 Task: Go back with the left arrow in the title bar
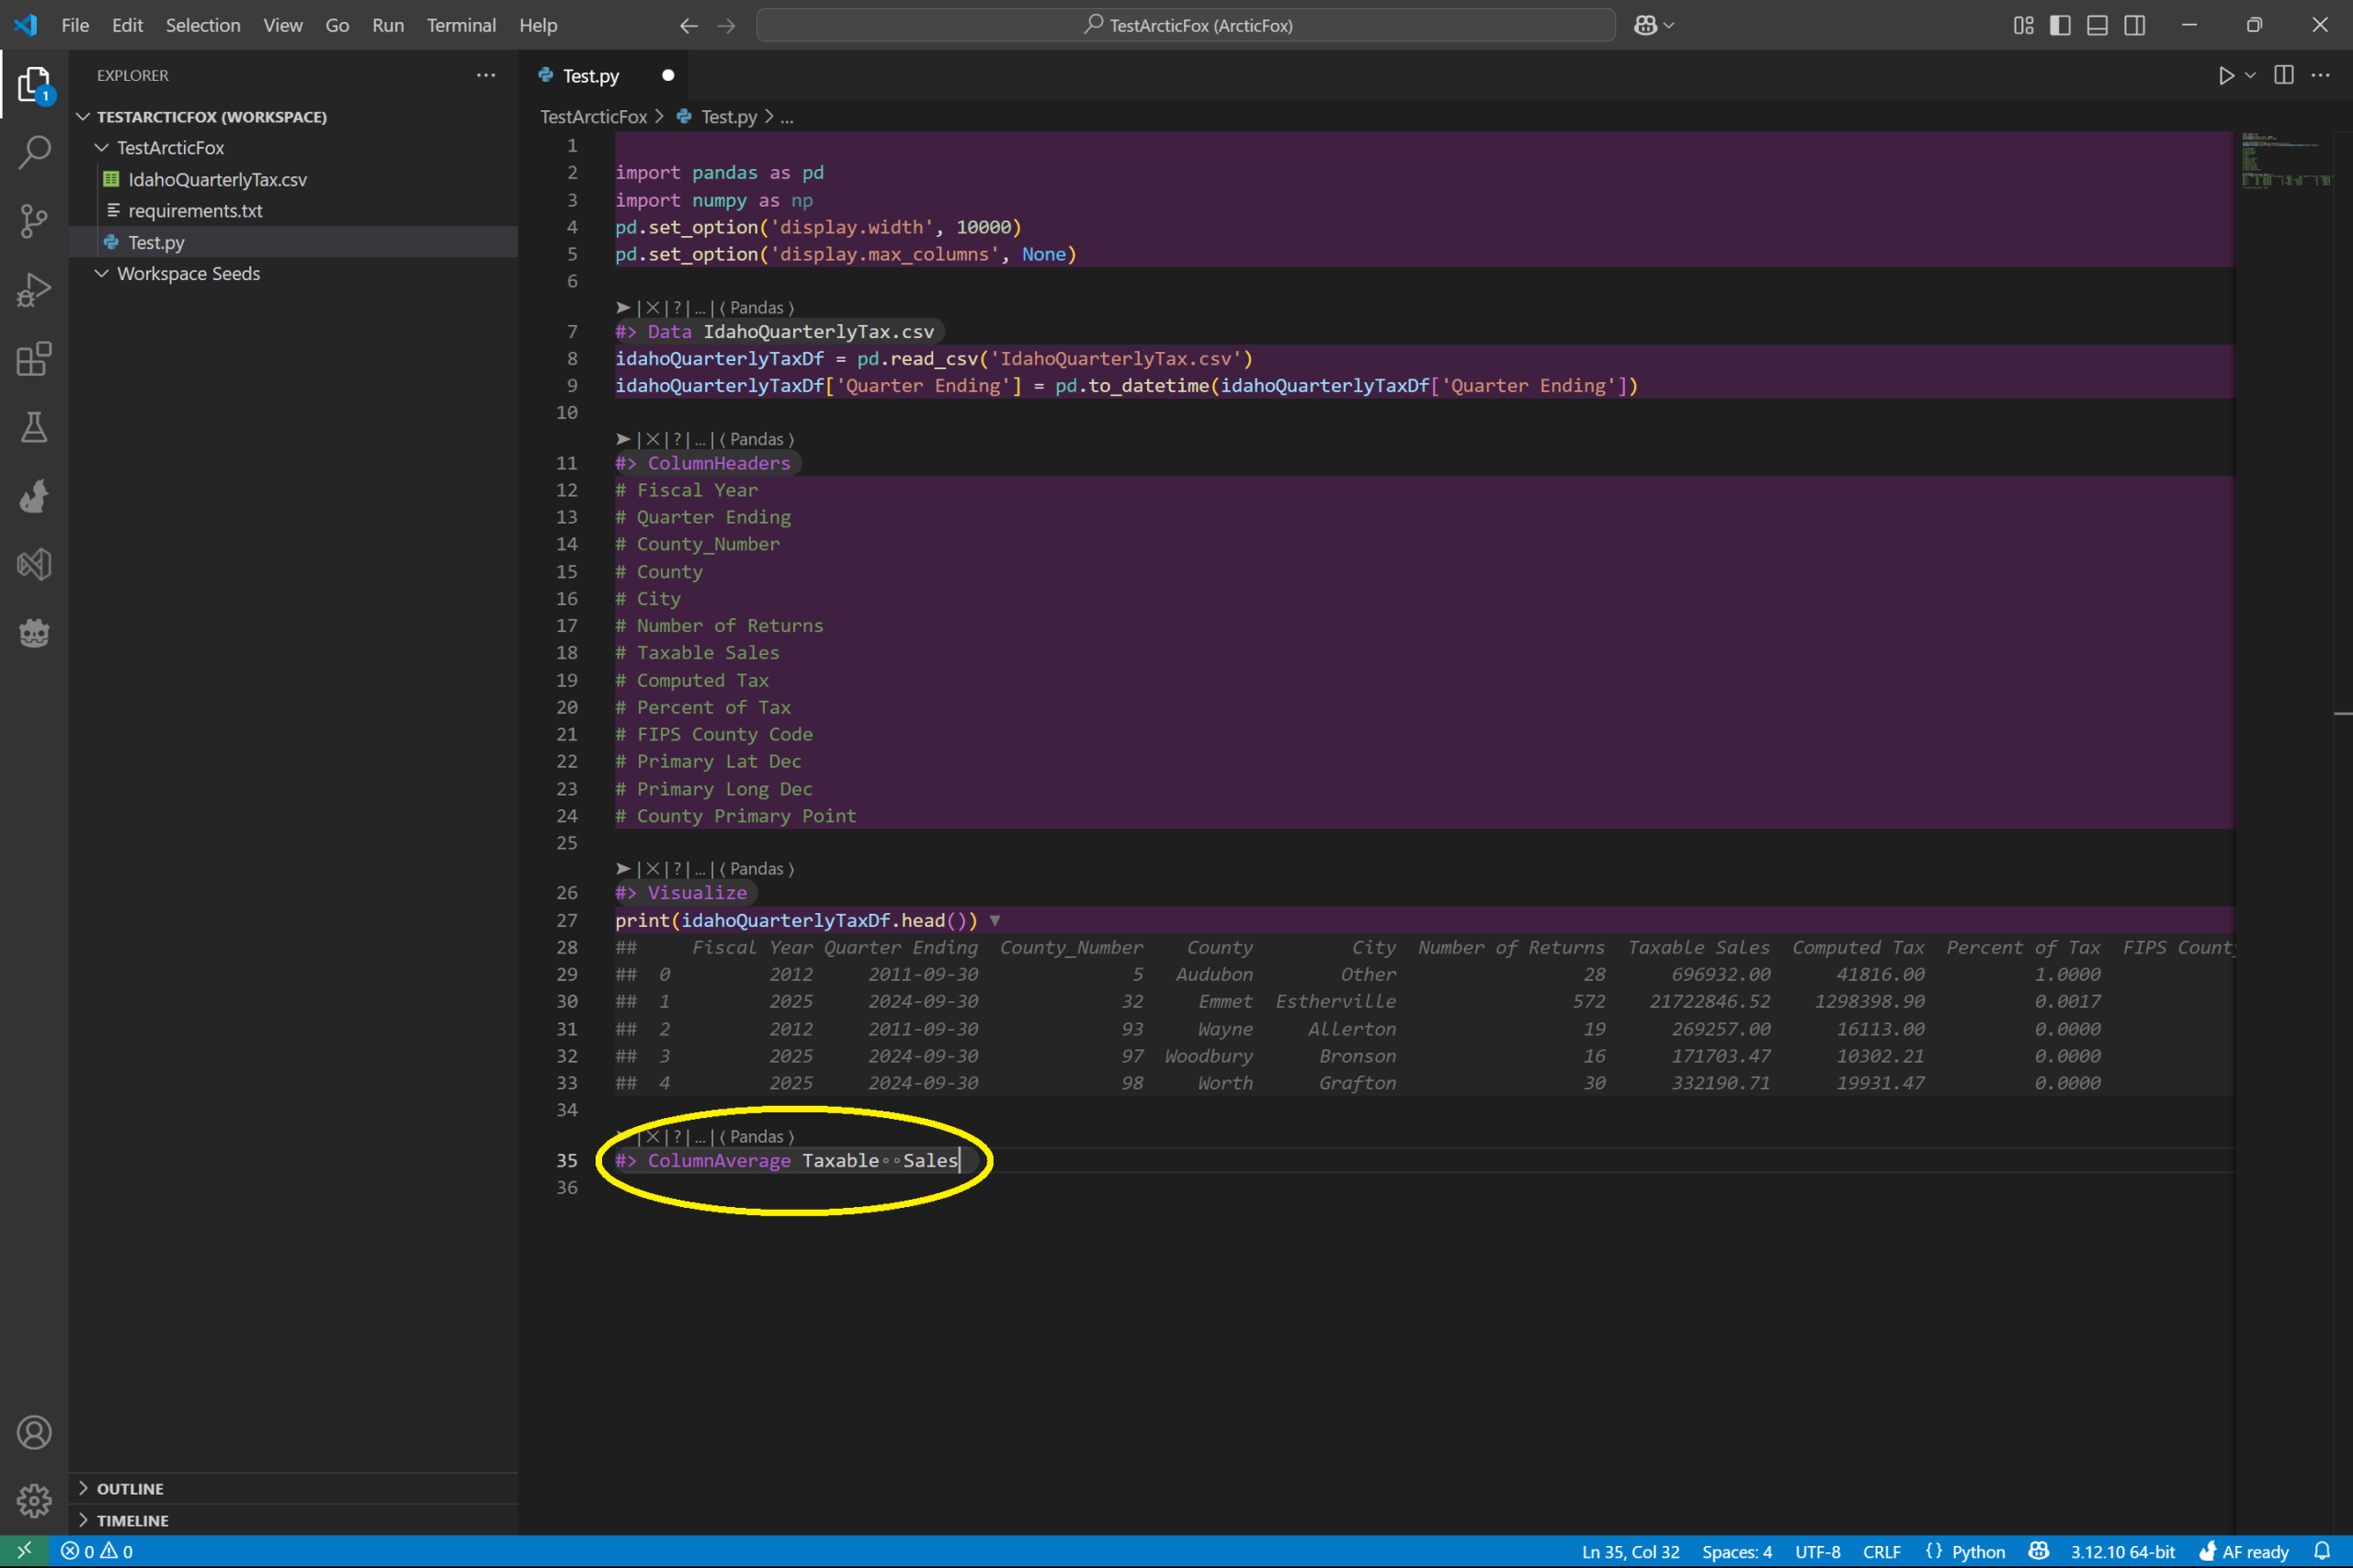pyautogui.click(x=688, y=25)
